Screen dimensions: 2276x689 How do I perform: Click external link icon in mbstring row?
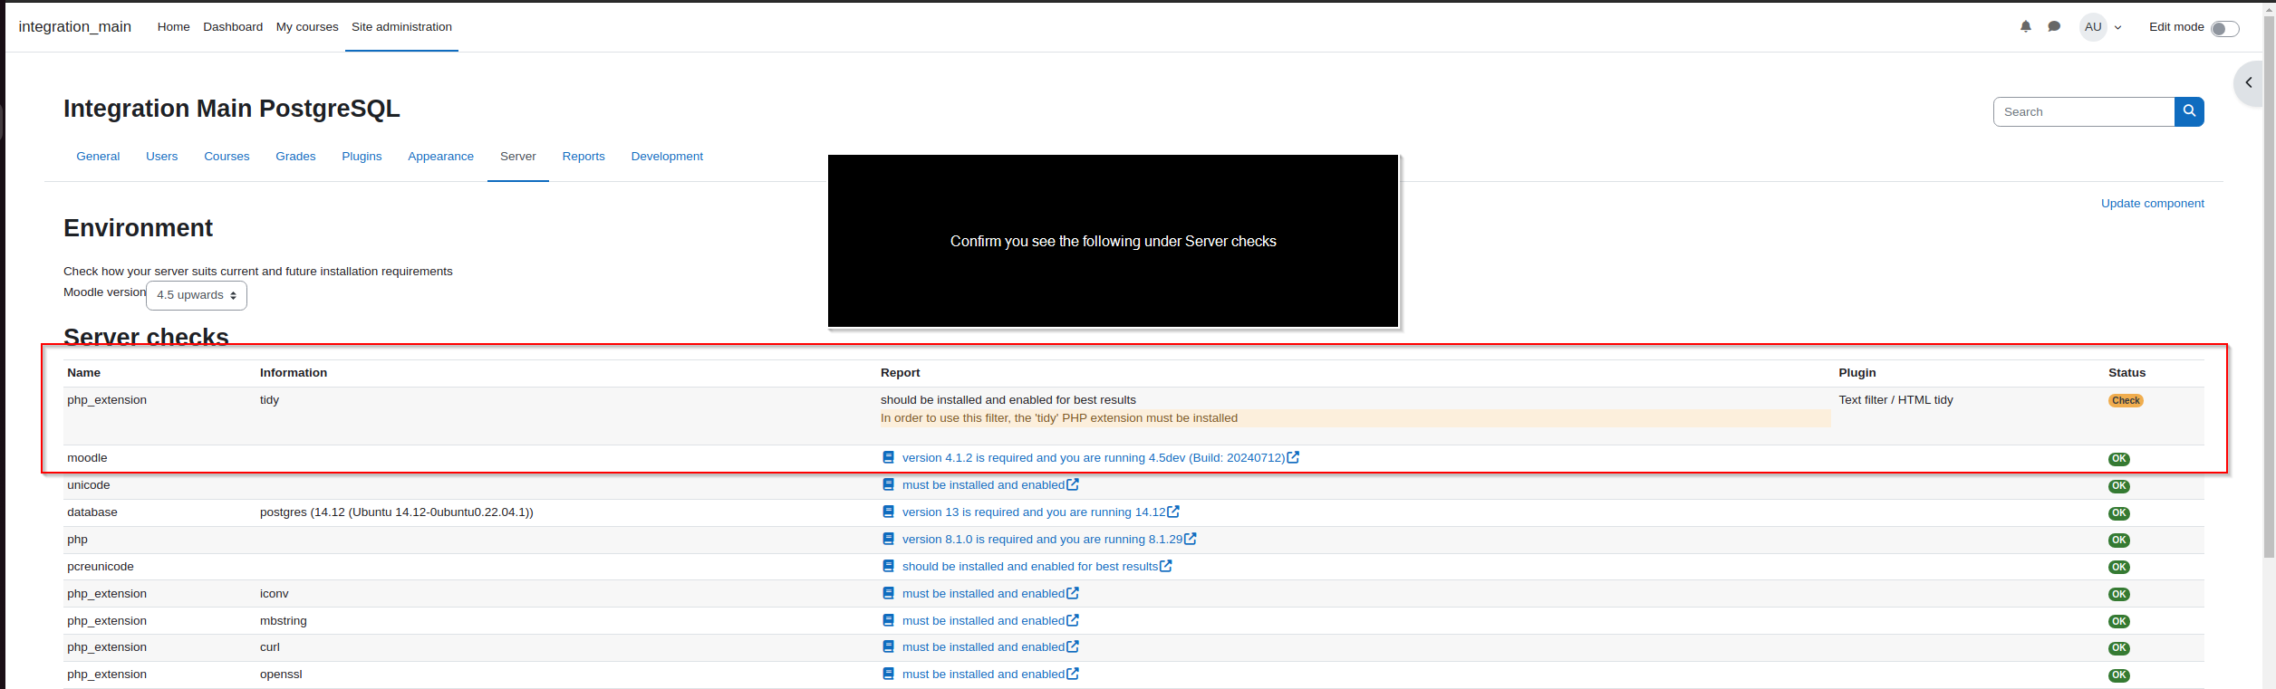pyautogui.click(x=1073, y=620)
